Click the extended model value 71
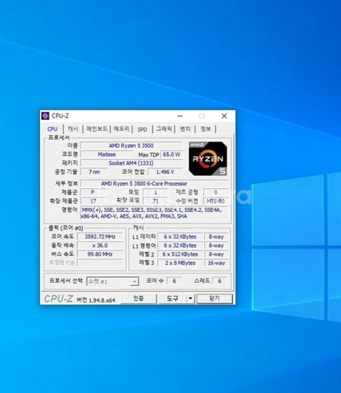The image size is (341, 393). 155,201
